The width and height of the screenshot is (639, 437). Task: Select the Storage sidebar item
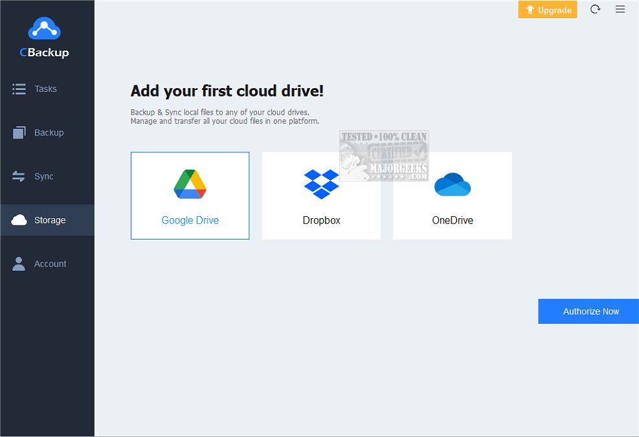coord(47,220)
